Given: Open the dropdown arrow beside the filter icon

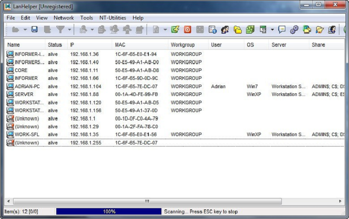Looking at the screenshot, I should (69, 30).
